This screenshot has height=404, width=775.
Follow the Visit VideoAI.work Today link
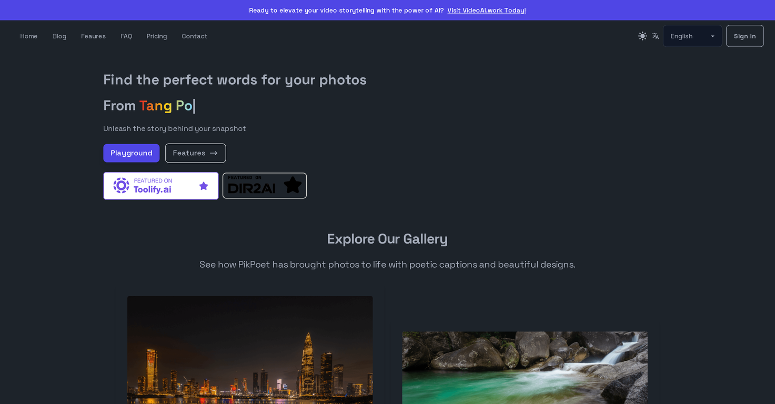coord(486,9)
